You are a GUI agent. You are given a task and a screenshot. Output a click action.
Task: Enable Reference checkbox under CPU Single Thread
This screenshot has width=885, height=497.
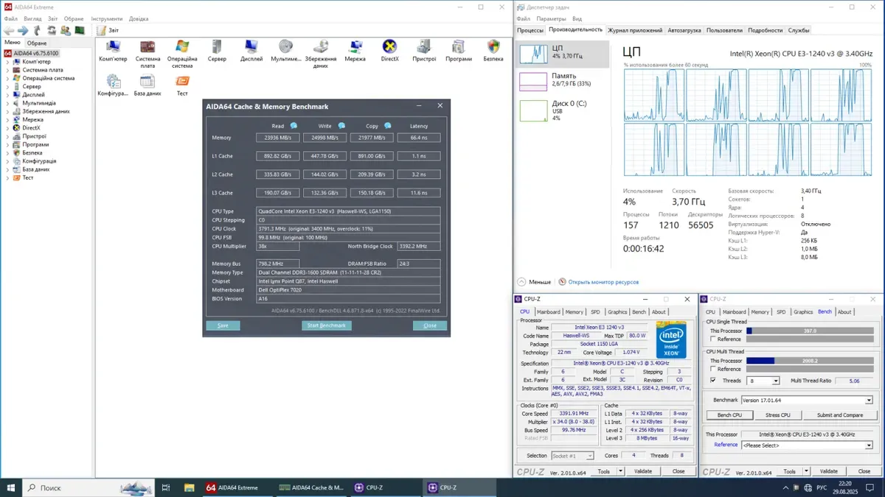pos(712,339)
